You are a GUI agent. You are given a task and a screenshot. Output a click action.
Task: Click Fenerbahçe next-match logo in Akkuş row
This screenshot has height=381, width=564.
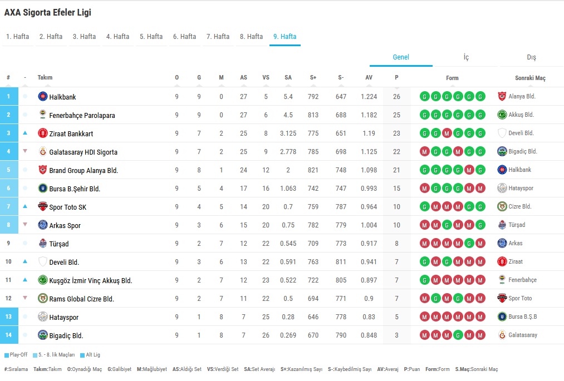pos(502,280)
